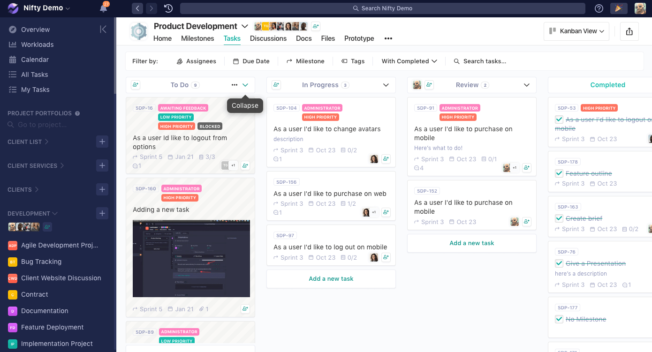The image size is (652, 352).
Task: Uncheck the No Milestone task checkbox
Action: point(559,319)
